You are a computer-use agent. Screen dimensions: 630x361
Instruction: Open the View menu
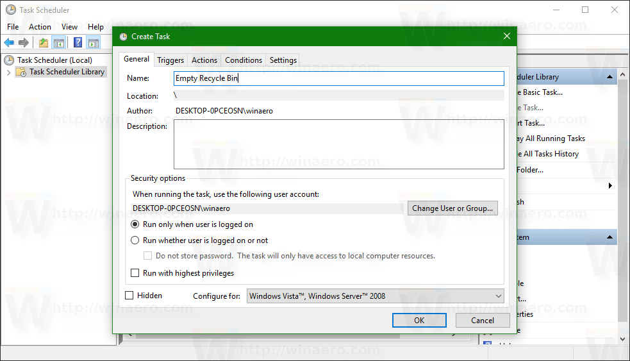(69, 27)
